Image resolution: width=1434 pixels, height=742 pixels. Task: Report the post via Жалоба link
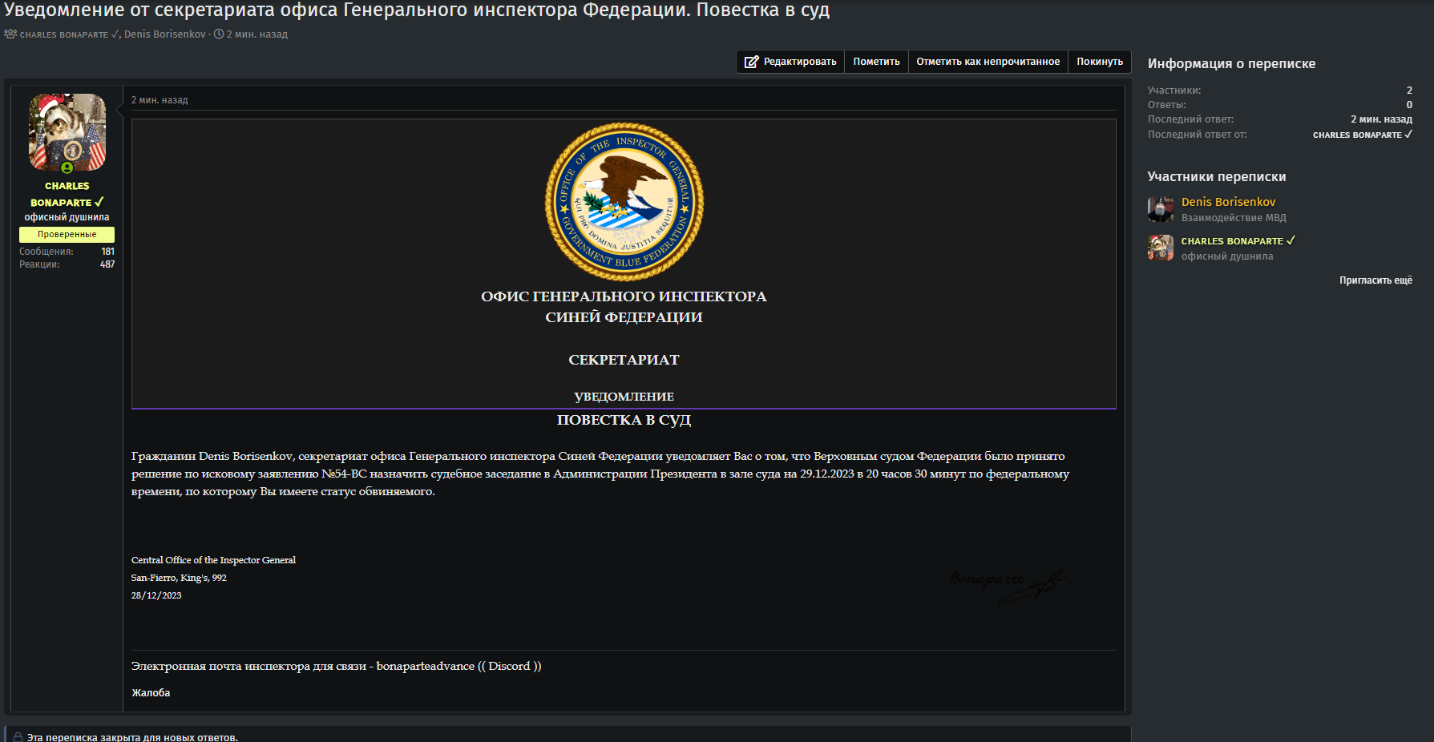click(151, 693)
